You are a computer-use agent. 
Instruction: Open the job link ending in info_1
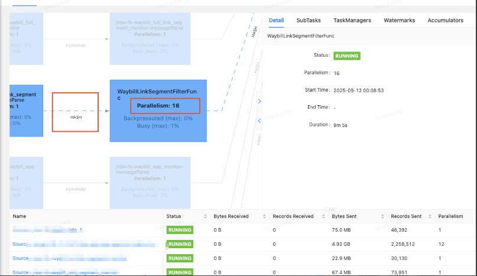47,230
